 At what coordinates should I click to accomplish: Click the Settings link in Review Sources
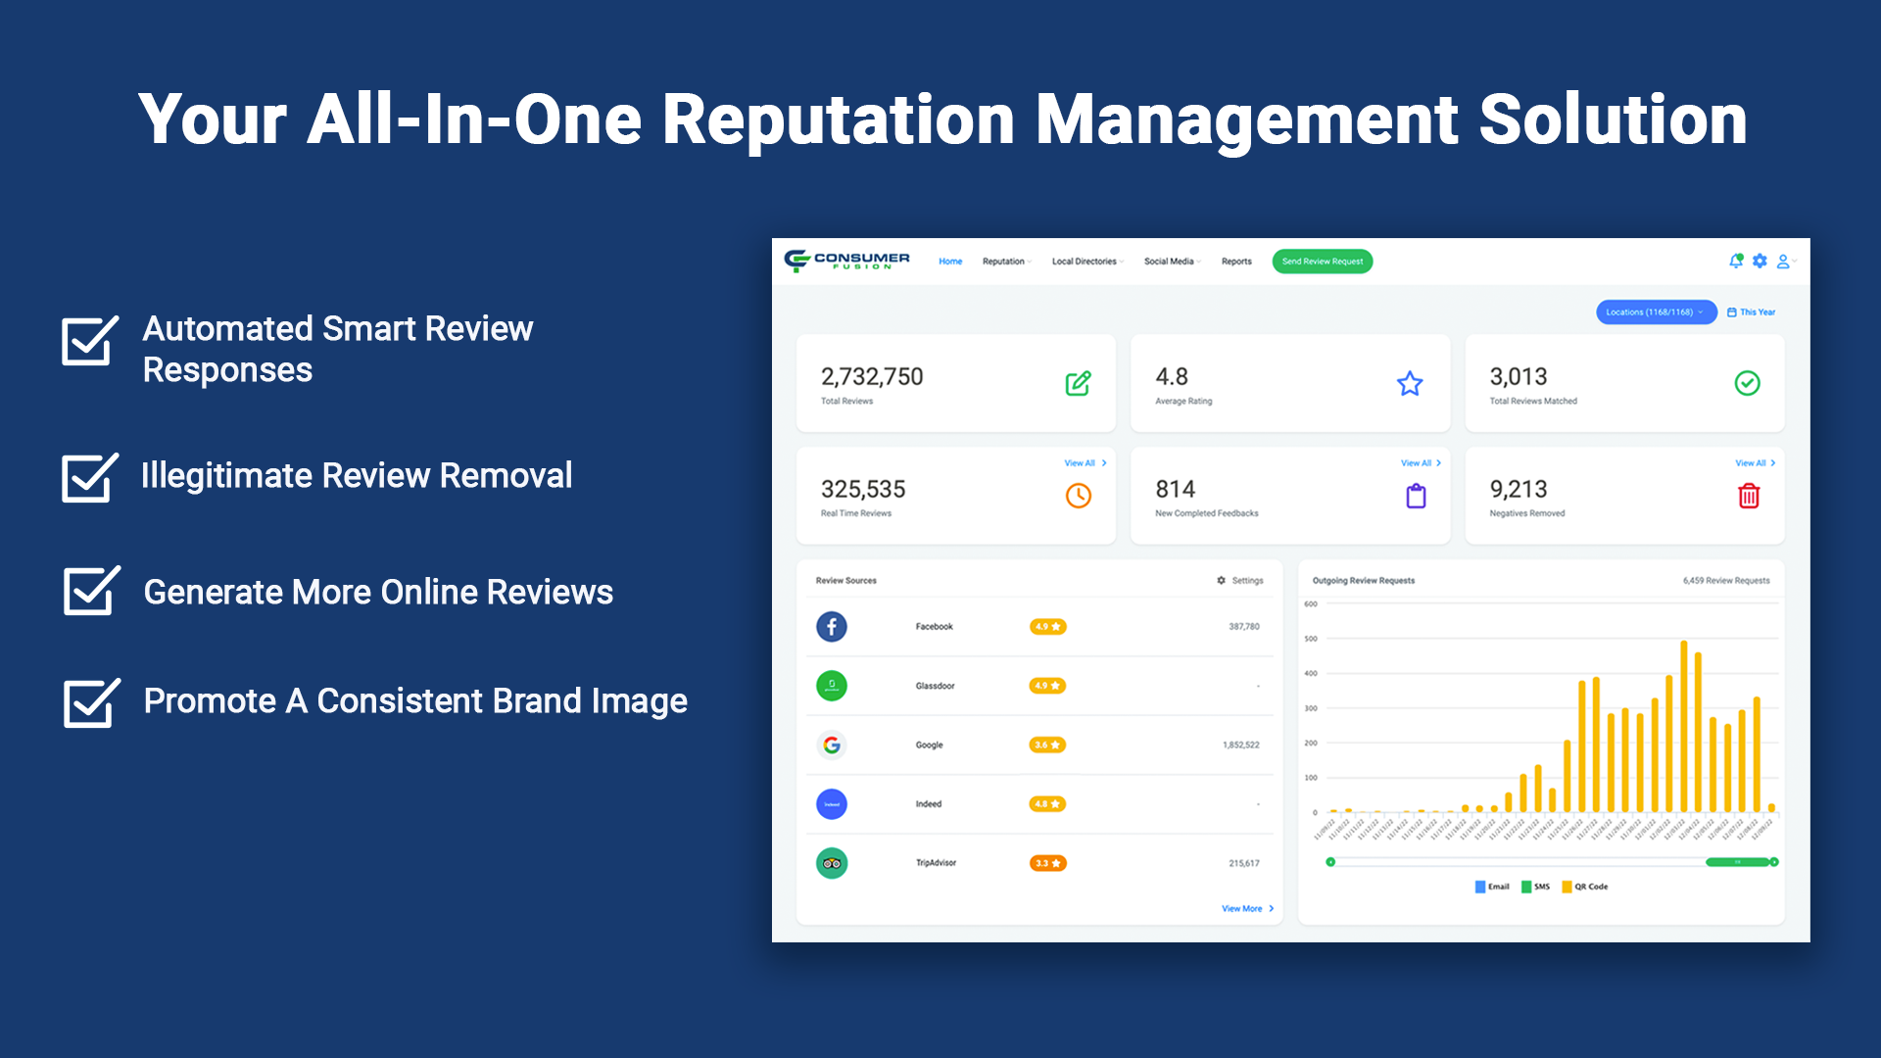pos(1247,580)
